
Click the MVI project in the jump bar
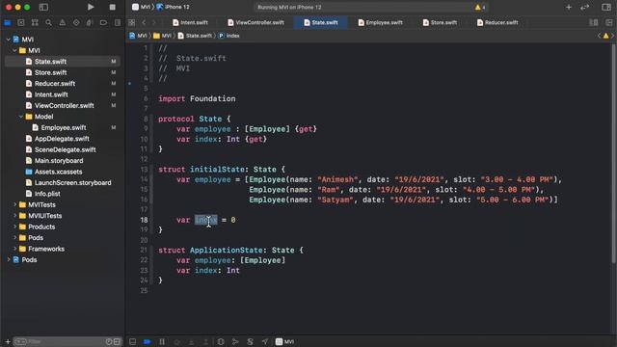(138, 36)
